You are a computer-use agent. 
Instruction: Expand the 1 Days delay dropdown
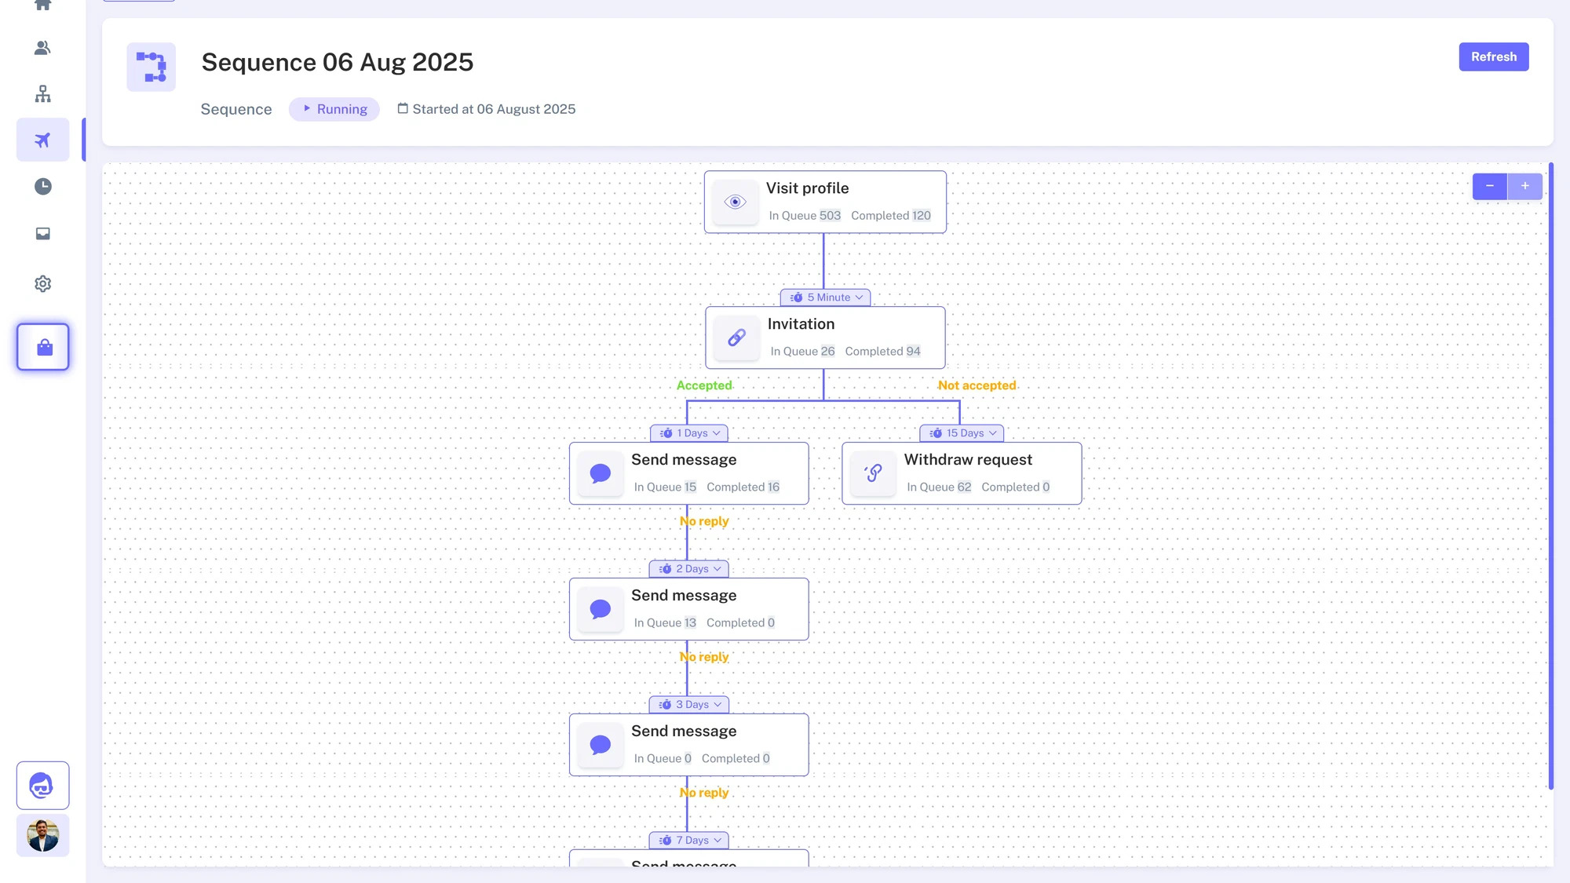(689, 433)
